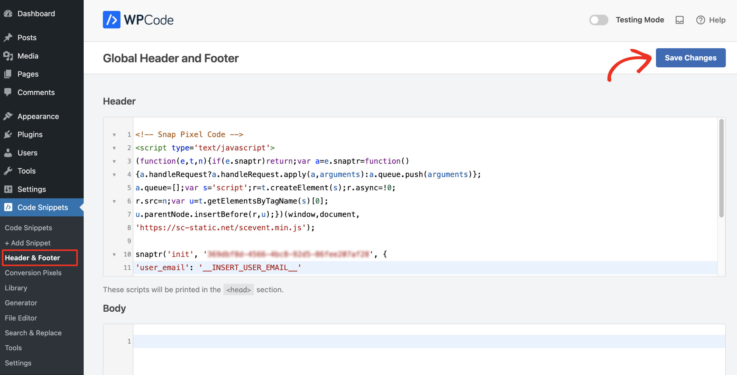
Task: Open Plugins menu item
Action: point(42,134)
